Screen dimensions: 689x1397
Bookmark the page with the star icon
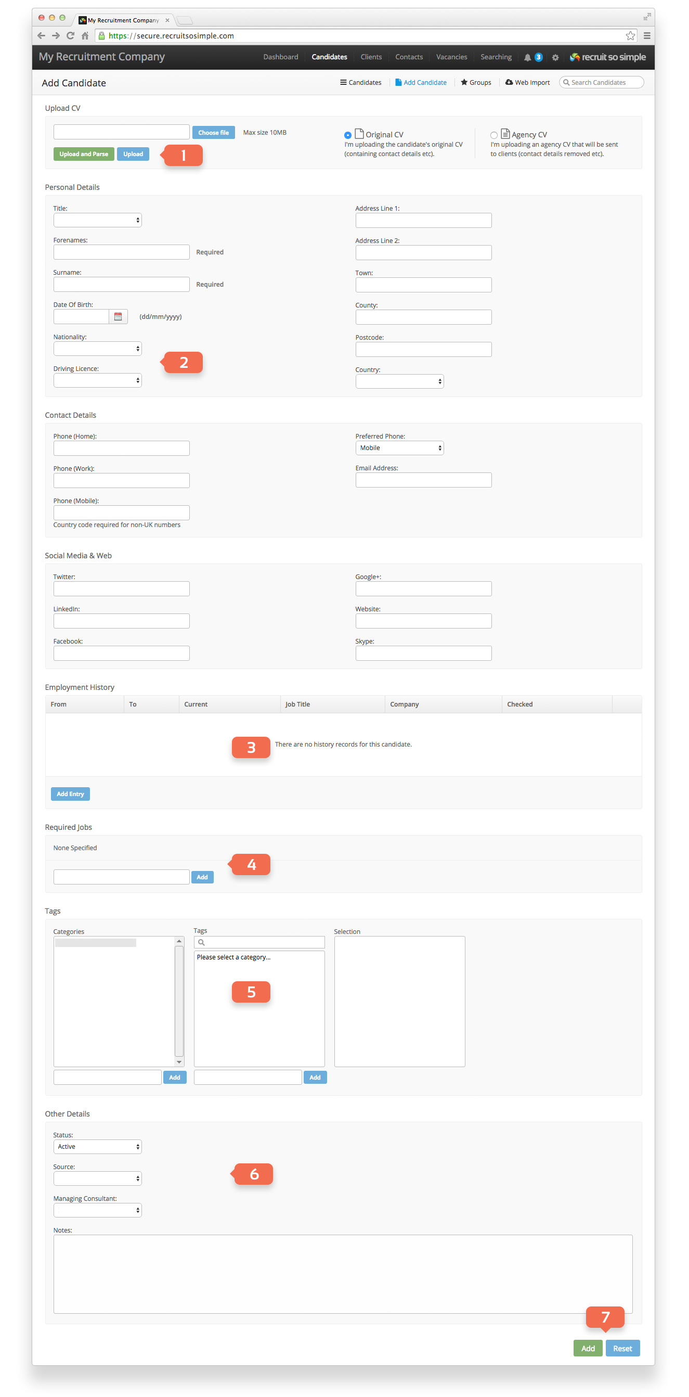[630, 36]
